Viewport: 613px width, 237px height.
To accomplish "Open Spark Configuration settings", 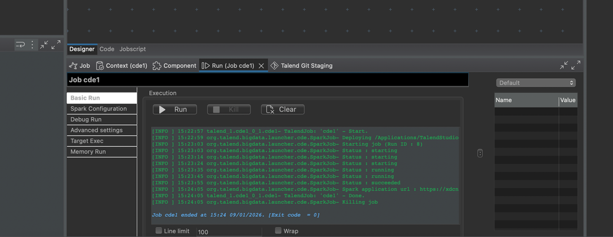I will point(102,109).
